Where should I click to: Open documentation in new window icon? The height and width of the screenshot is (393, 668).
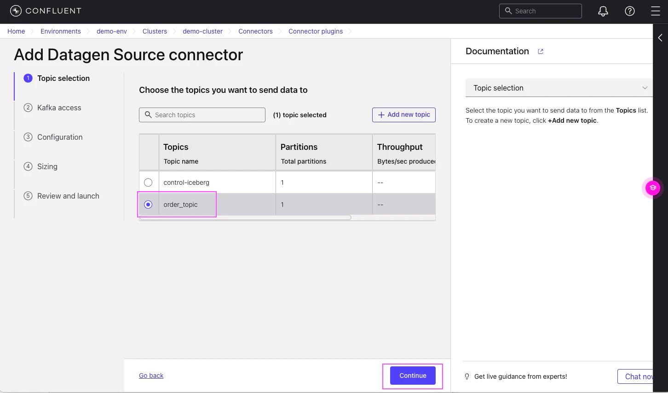click(x=541, y=51)
